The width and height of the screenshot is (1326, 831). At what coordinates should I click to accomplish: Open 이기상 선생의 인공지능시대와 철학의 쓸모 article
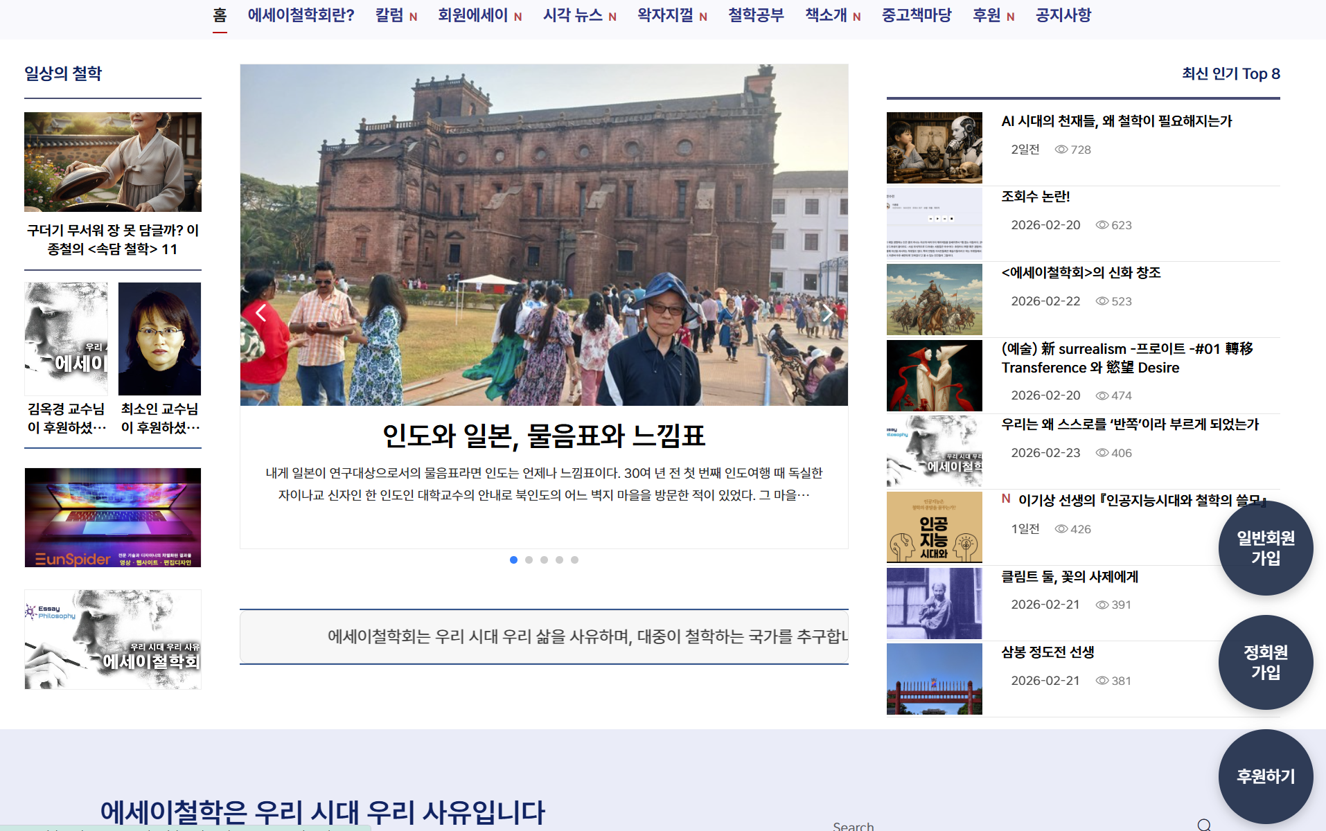pos(1142,500)
